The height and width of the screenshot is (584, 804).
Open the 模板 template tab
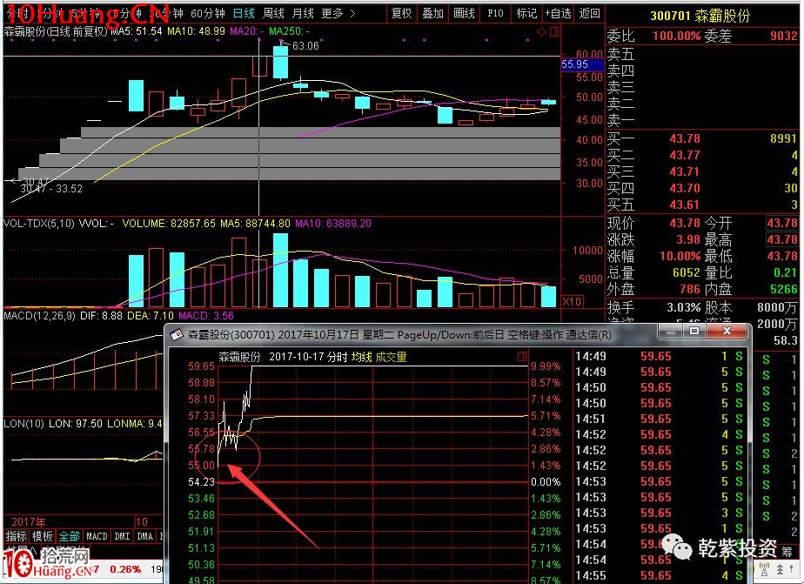click(42, 536)
